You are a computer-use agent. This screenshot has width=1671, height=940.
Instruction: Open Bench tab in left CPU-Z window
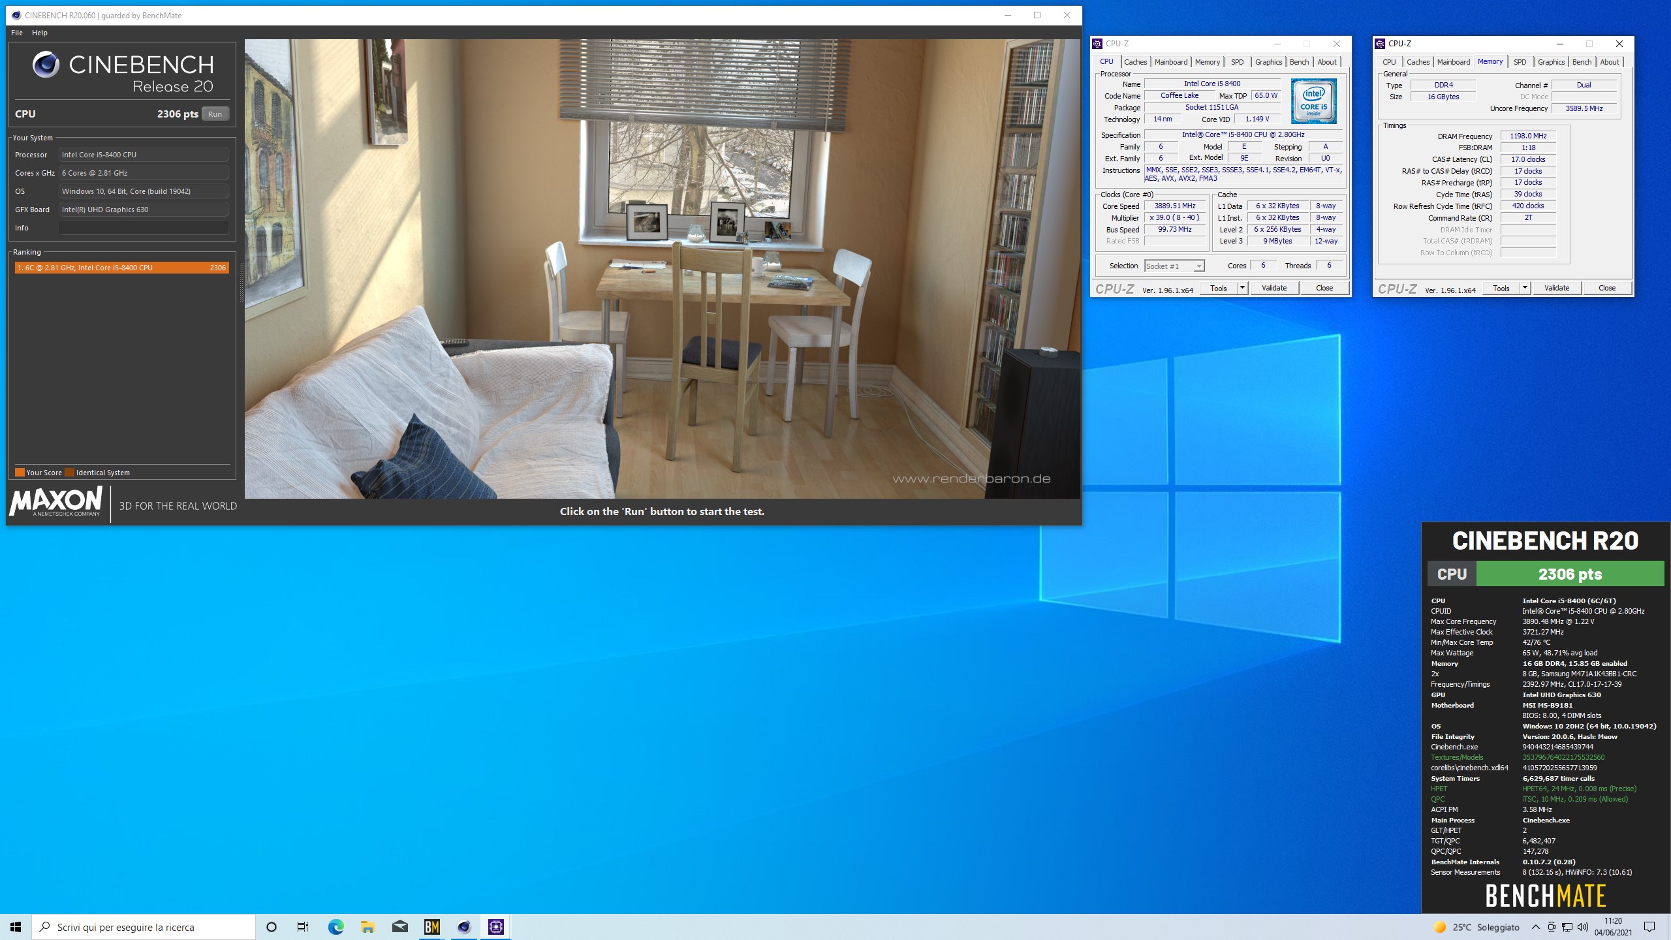[1299, 62]
